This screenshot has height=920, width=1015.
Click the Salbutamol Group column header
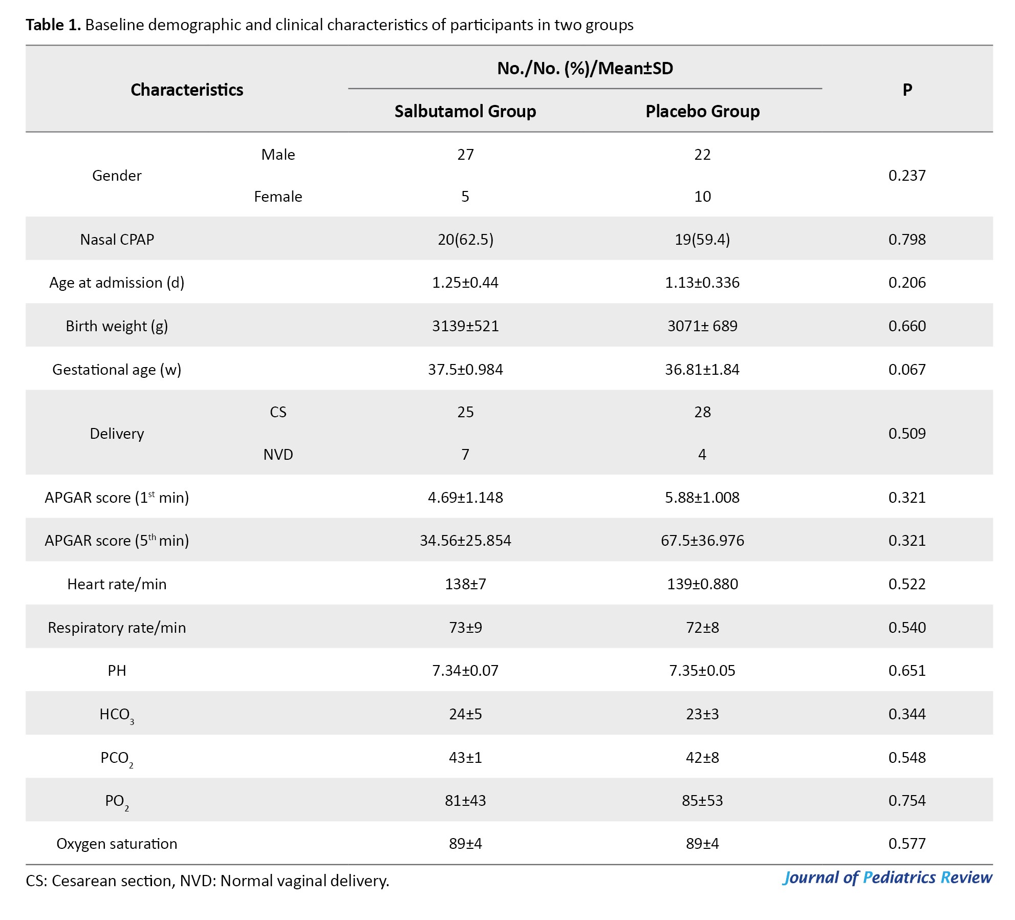[465, 111]
